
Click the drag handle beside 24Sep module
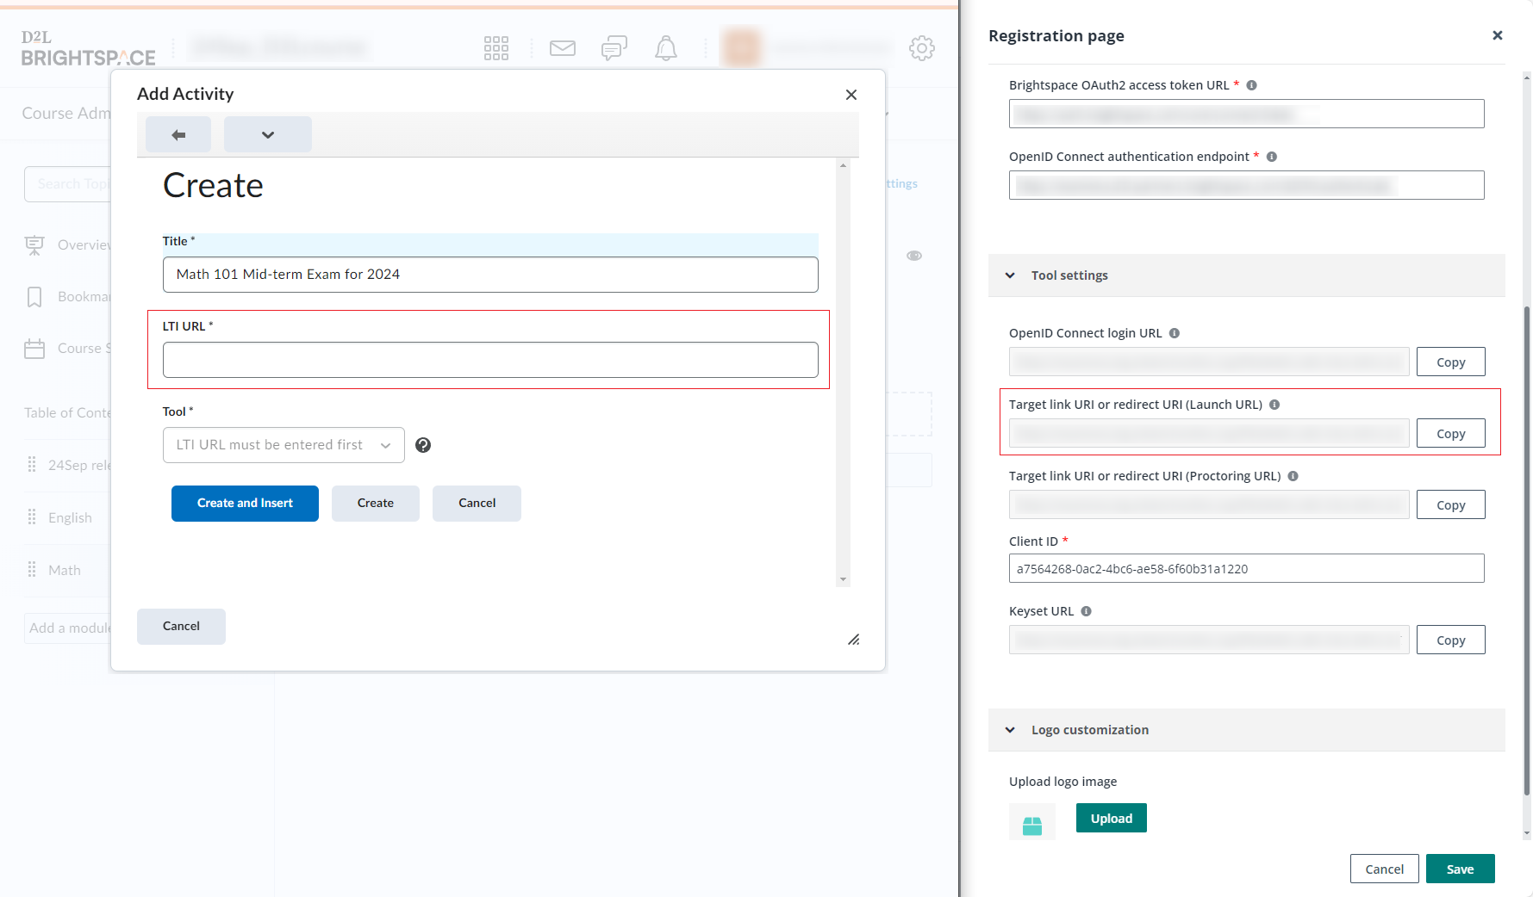click(32, 465)
